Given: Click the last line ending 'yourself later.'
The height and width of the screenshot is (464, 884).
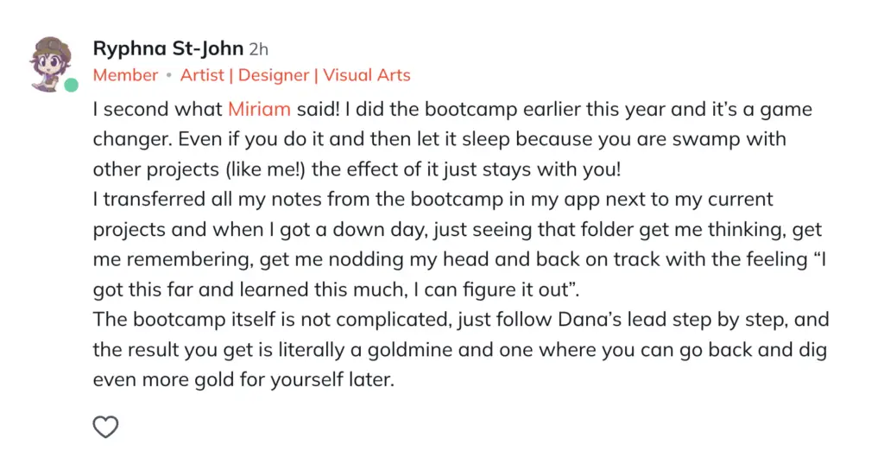Looking at the screenshot, I should point(243,380).
